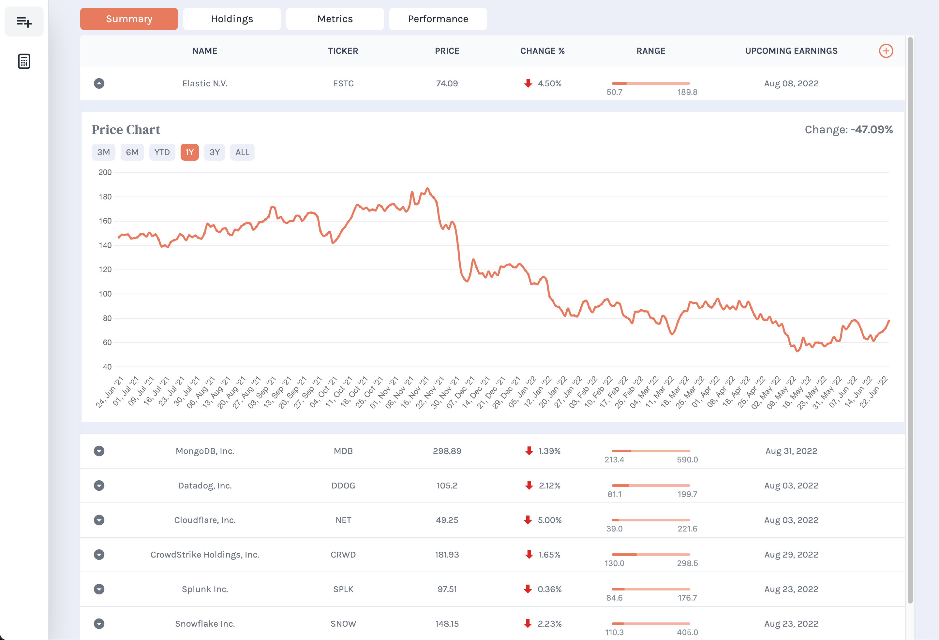Expand the CrowdStrike Holdings row
Image resolution: width=939 pixels, height=640 pixels.
point(99,554)
